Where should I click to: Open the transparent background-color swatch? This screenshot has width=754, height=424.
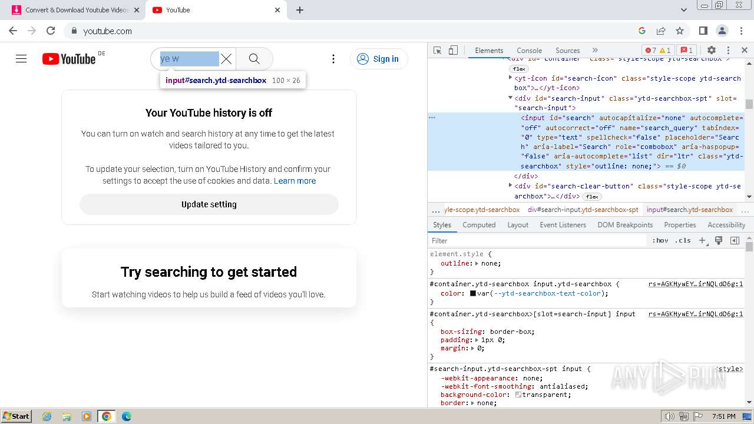pos(518,395)
